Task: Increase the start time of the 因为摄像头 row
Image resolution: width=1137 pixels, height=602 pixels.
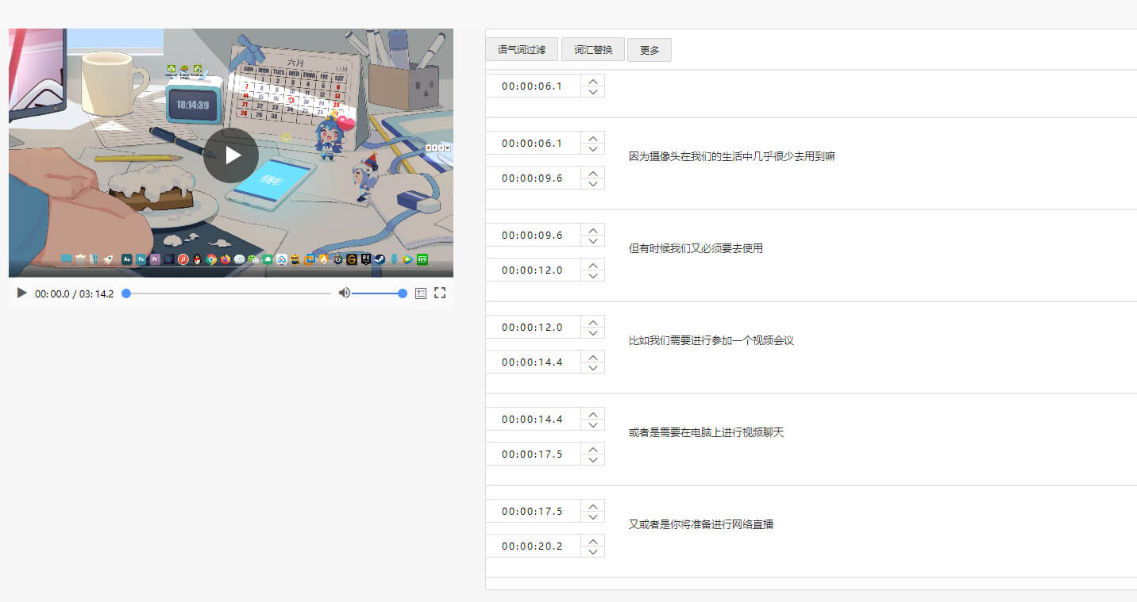Action: [x=593, y=138]
